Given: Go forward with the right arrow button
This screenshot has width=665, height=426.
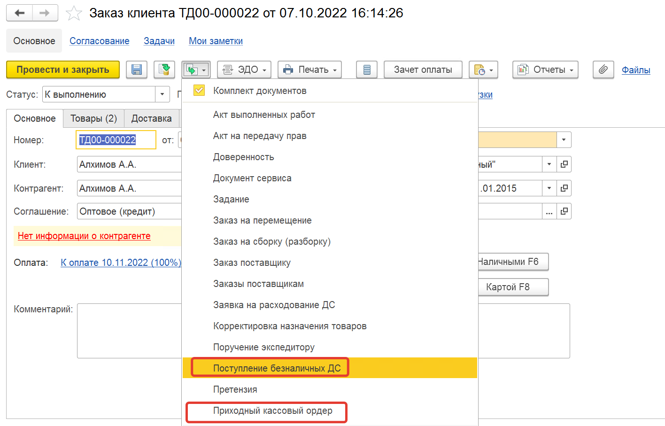Looking at the screenshot, I should tap(45, 13).
